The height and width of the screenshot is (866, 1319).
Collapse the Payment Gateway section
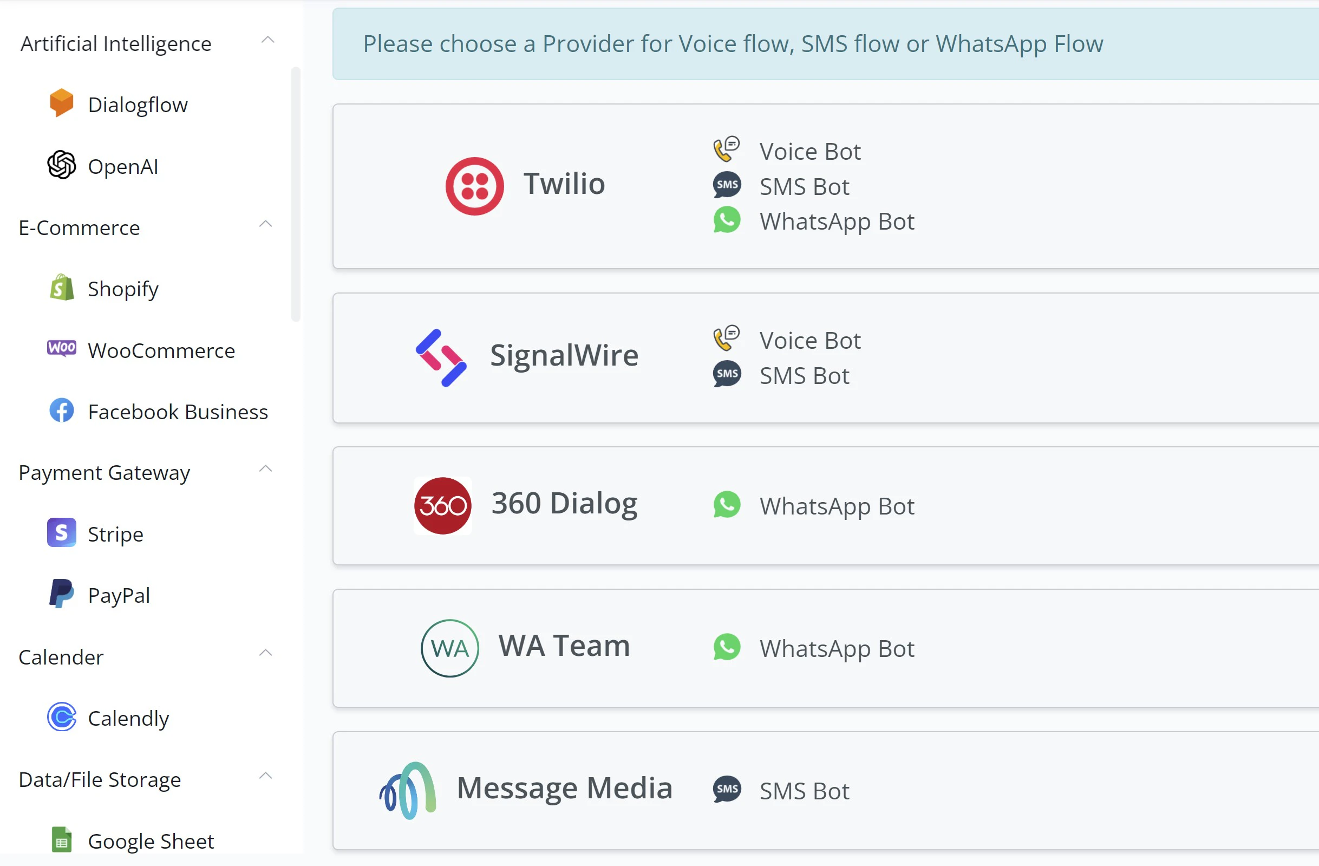click(x=265, y=469)
